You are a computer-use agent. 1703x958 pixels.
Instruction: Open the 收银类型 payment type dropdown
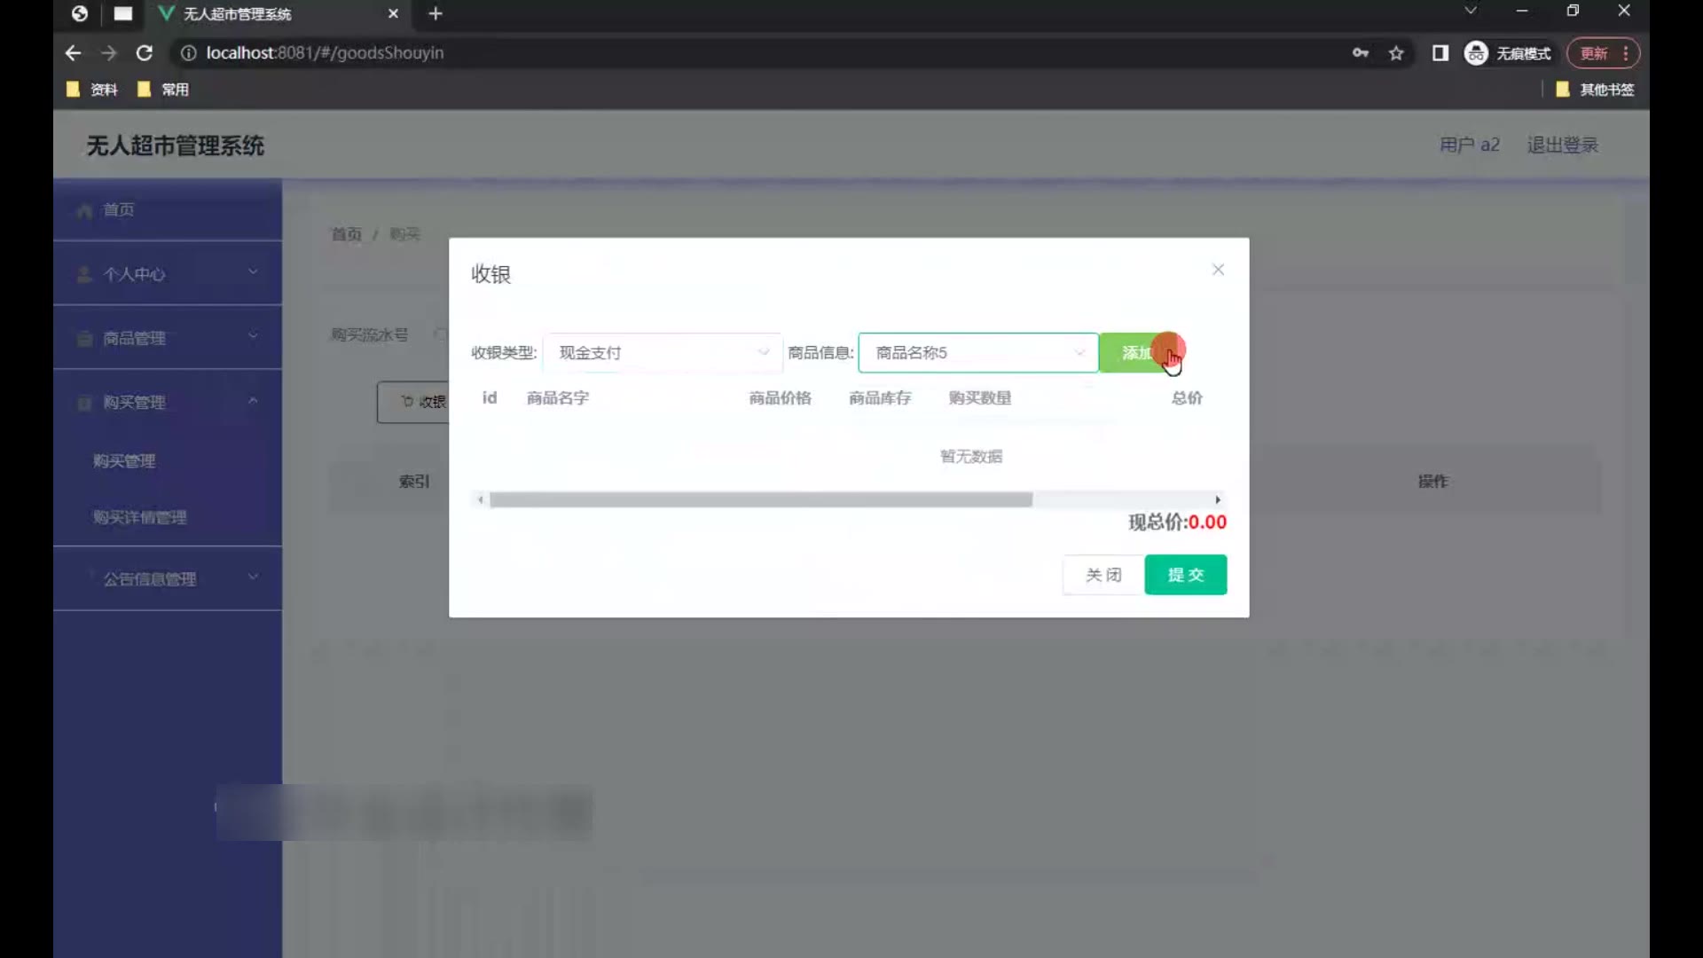[x=662, y=353]
